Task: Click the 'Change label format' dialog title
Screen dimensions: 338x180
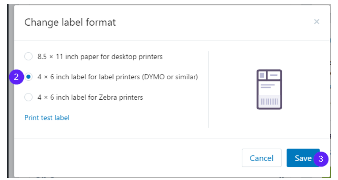Action: [x=70, y=22]
